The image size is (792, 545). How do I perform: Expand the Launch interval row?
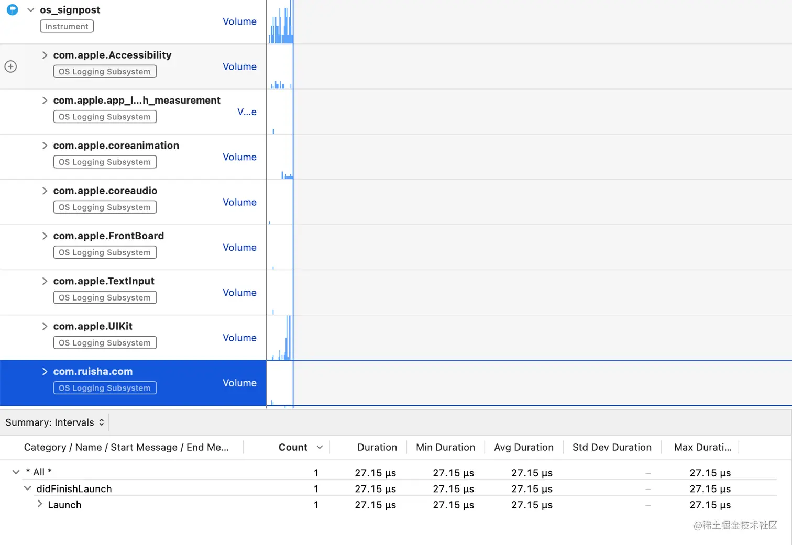(39, 504)
